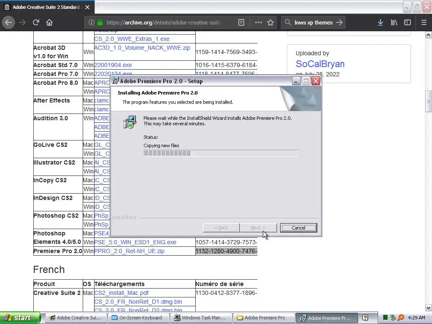Viewport: 432px width, 324px height.
Task: Switch to Adobe Creative Suite taskbar item
Action: (75, 318)
